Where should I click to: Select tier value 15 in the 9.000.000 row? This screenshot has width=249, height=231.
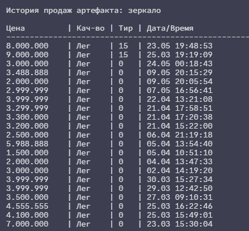123,55
